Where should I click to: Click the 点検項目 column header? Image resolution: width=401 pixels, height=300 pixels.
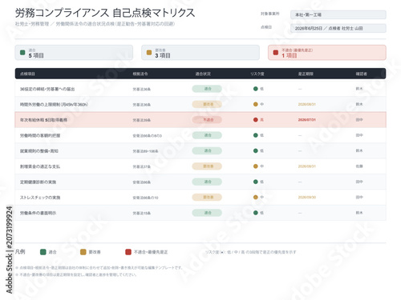pos(27,74)
